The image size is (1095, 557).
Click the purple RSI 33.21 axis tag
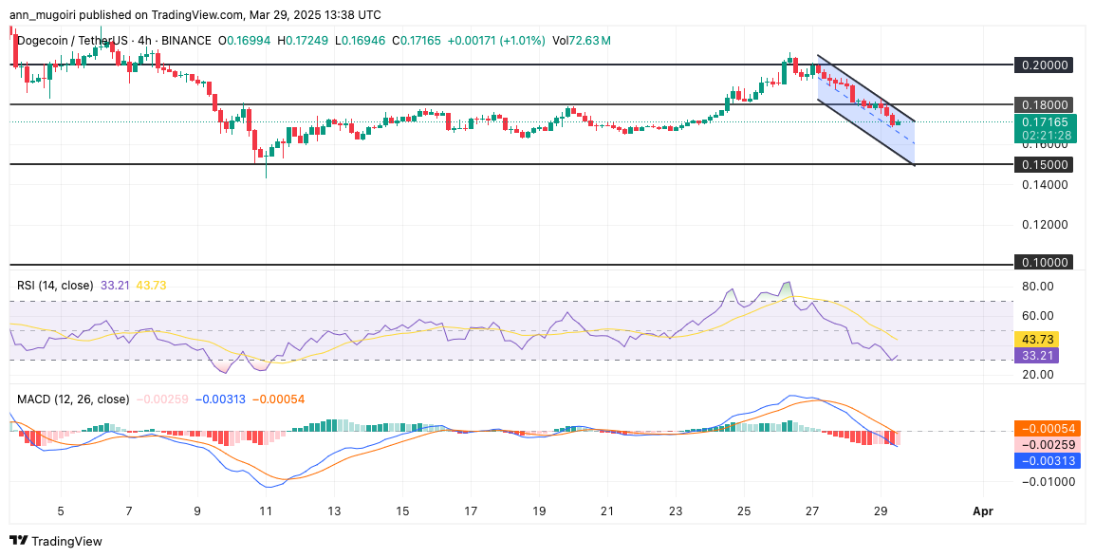[x=1036, y=356]
